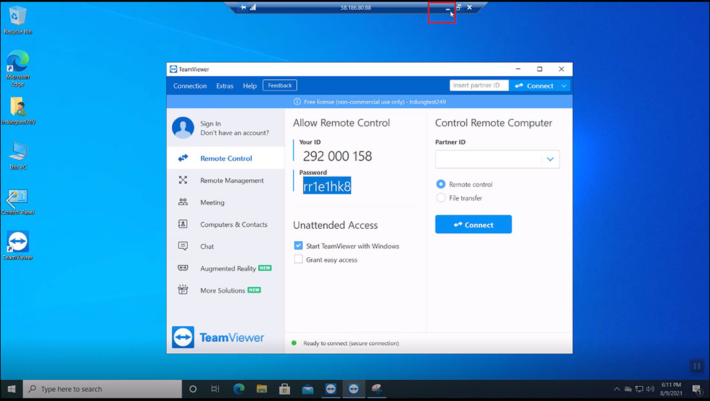710x401 pixels.
Task: Open the Extras menu
Action: pos(225,86)
